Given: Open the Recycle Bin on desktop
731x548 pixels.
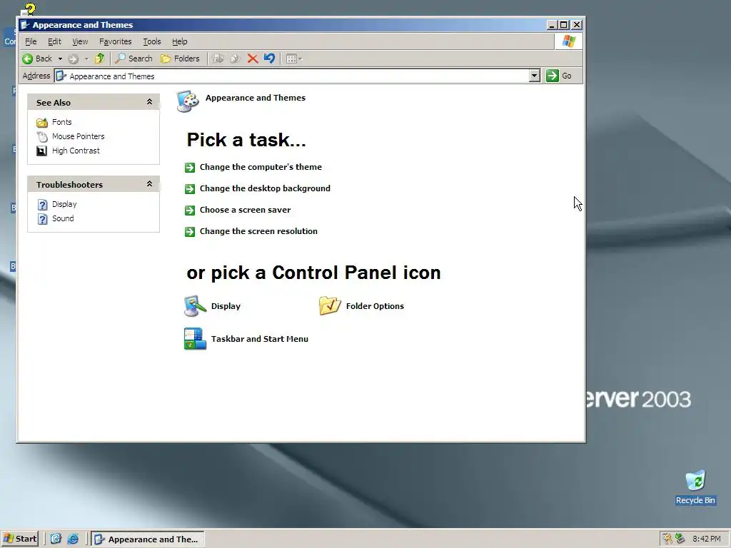Looking at the screenshot, I should click(695, 487).
